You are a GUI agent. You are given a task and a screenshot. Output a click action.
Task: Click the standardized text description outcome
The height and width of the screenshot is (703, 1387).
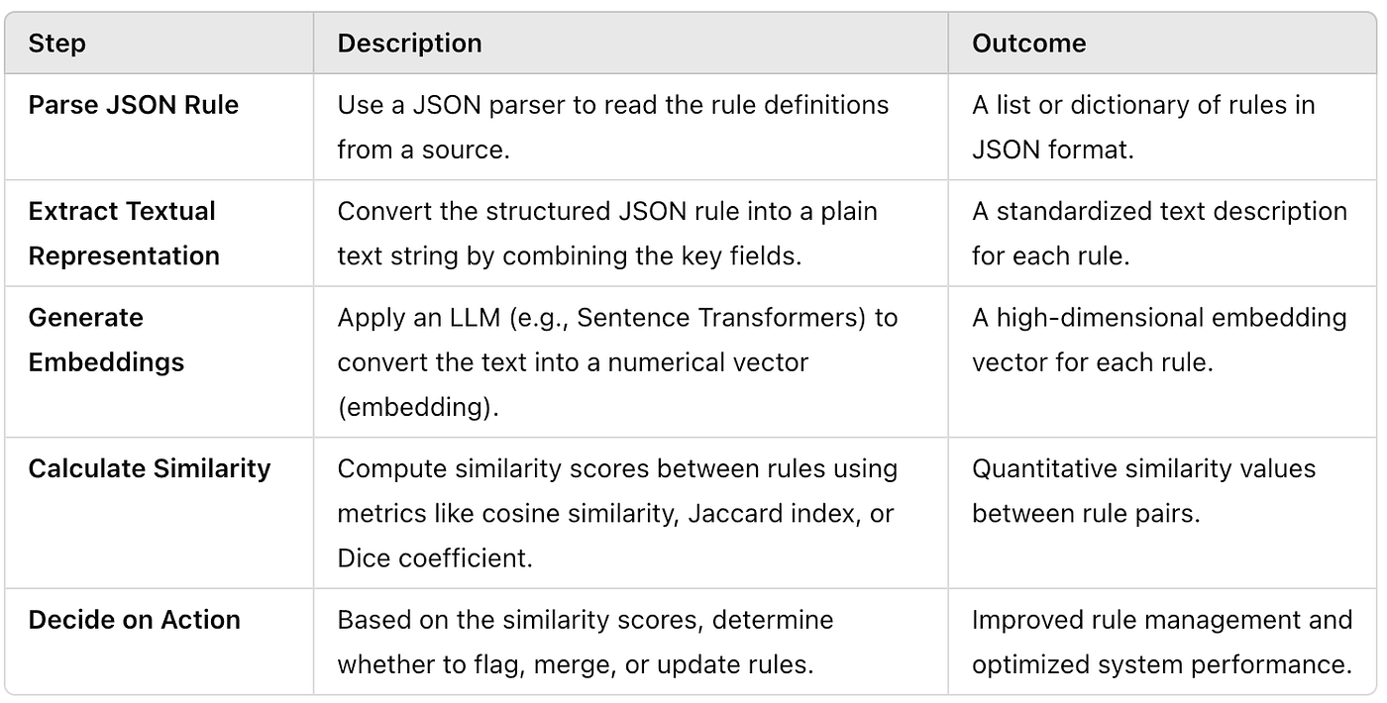click(x=1159, y=233)
